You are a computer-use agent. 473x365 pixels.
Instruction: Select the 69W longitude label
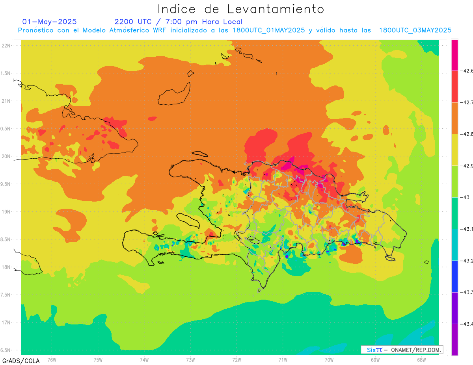point(375,359)
